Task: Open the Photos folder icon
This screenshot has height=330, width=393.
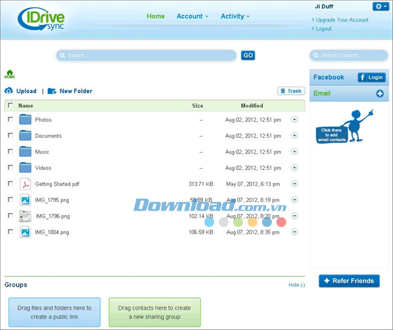Action: point(26,120)
